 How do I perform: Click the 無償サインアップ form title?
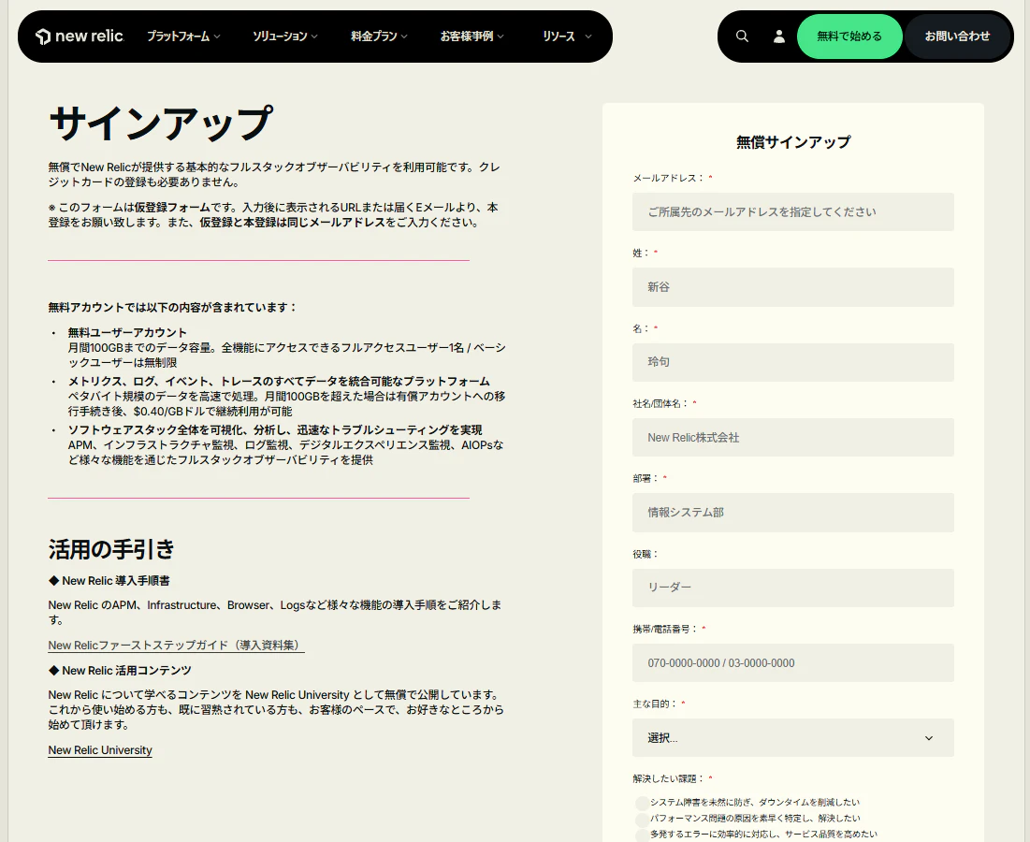tap(793, 142)
